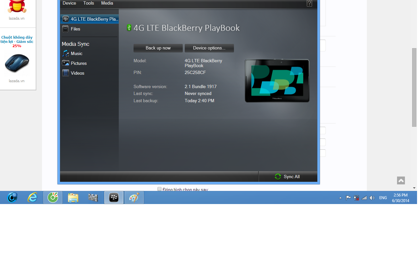
Task: Click last backup Today 2:40 PM
Action: pyautogui.click(x=199, y=101)
